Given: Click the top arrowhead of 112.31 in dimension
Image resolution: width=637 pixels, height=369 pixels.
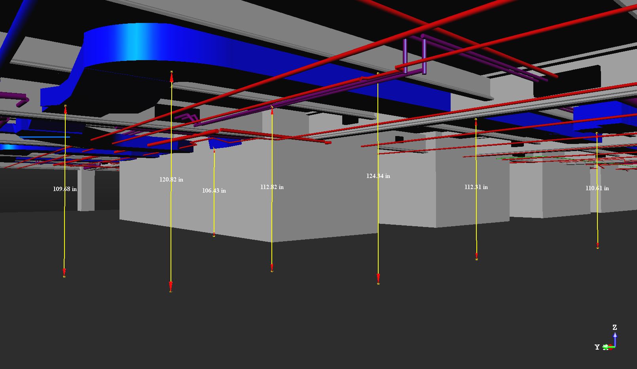Looking at the screenshot, I should (476, 122).
